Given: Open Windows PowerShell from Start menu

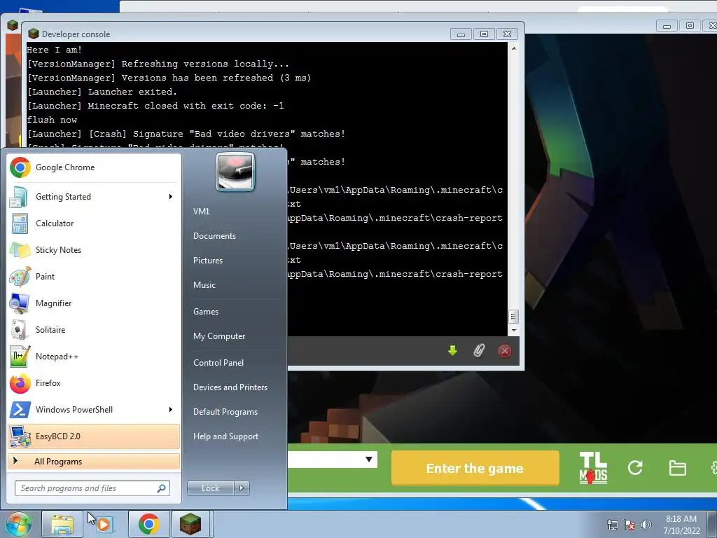Looking at the screenshot, I should pos(94,409).
